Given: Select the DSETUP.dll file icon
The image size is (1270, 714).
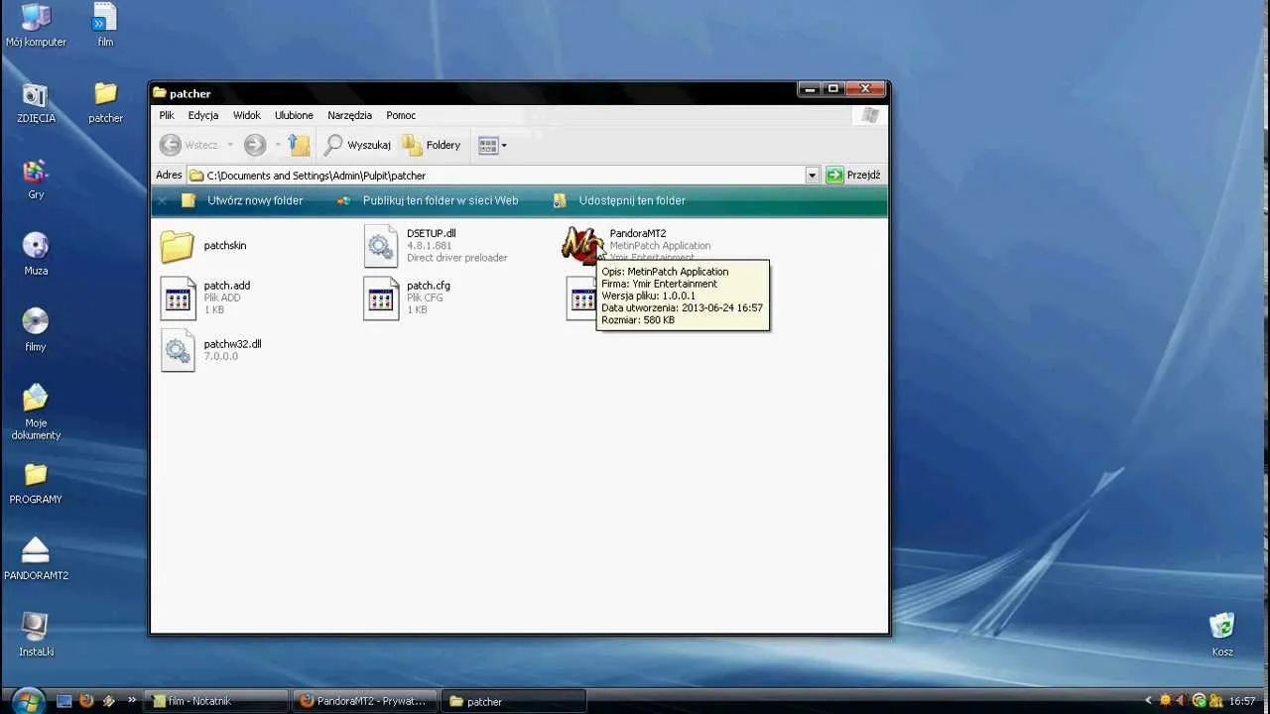Looking at the screenshot, I should pos(381,246).
